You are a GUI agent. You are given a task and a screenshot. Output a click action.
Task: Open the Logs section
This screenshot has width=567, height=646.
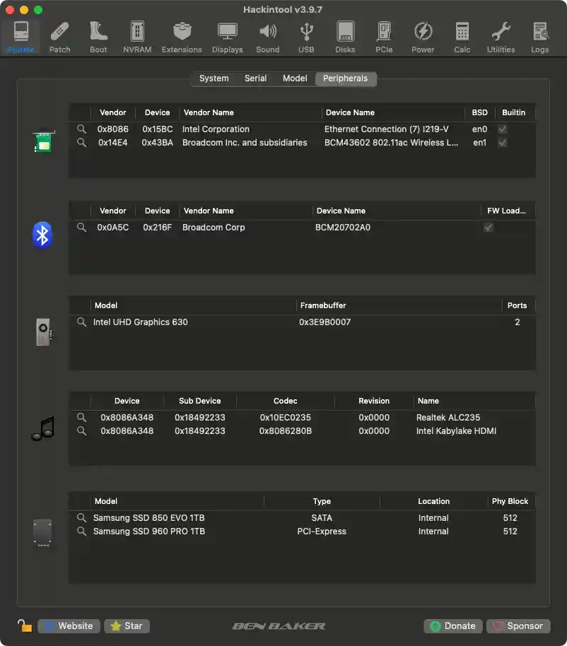540,35
